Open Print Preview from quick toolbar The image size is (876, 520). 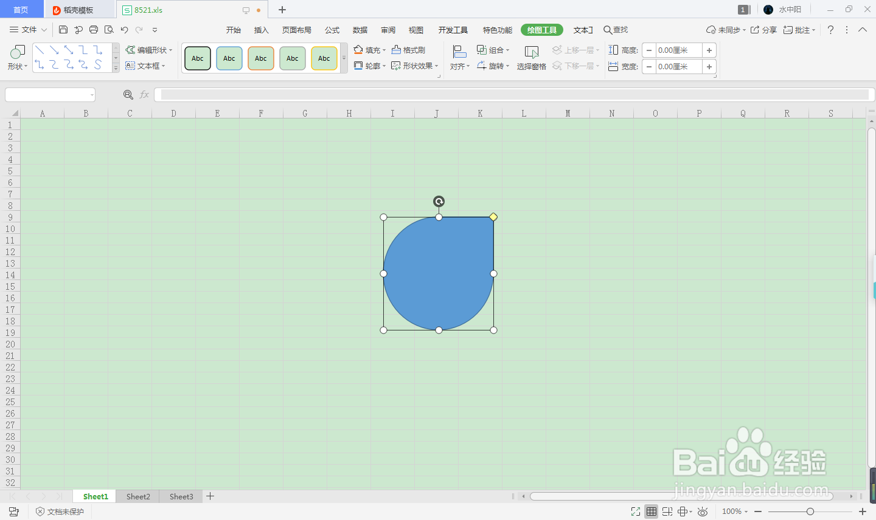coord(109,30)
